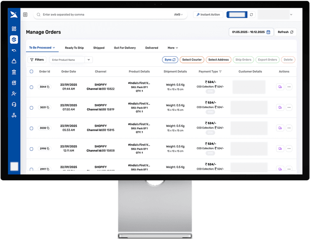310x239 pixels.
Task: Click the Select Courier button
Action: click(x=192, y=60)
